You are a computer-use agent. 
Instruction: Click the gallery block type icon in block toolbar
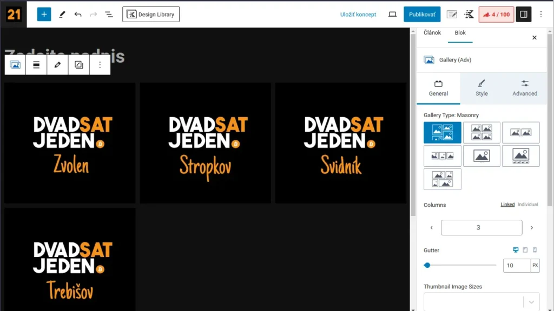pos(16,65)
